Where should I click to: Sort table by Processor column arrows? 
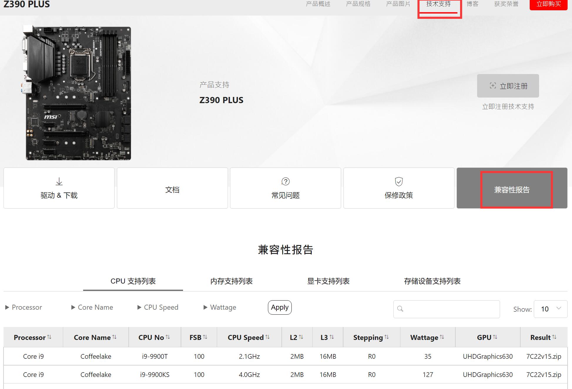49,337
